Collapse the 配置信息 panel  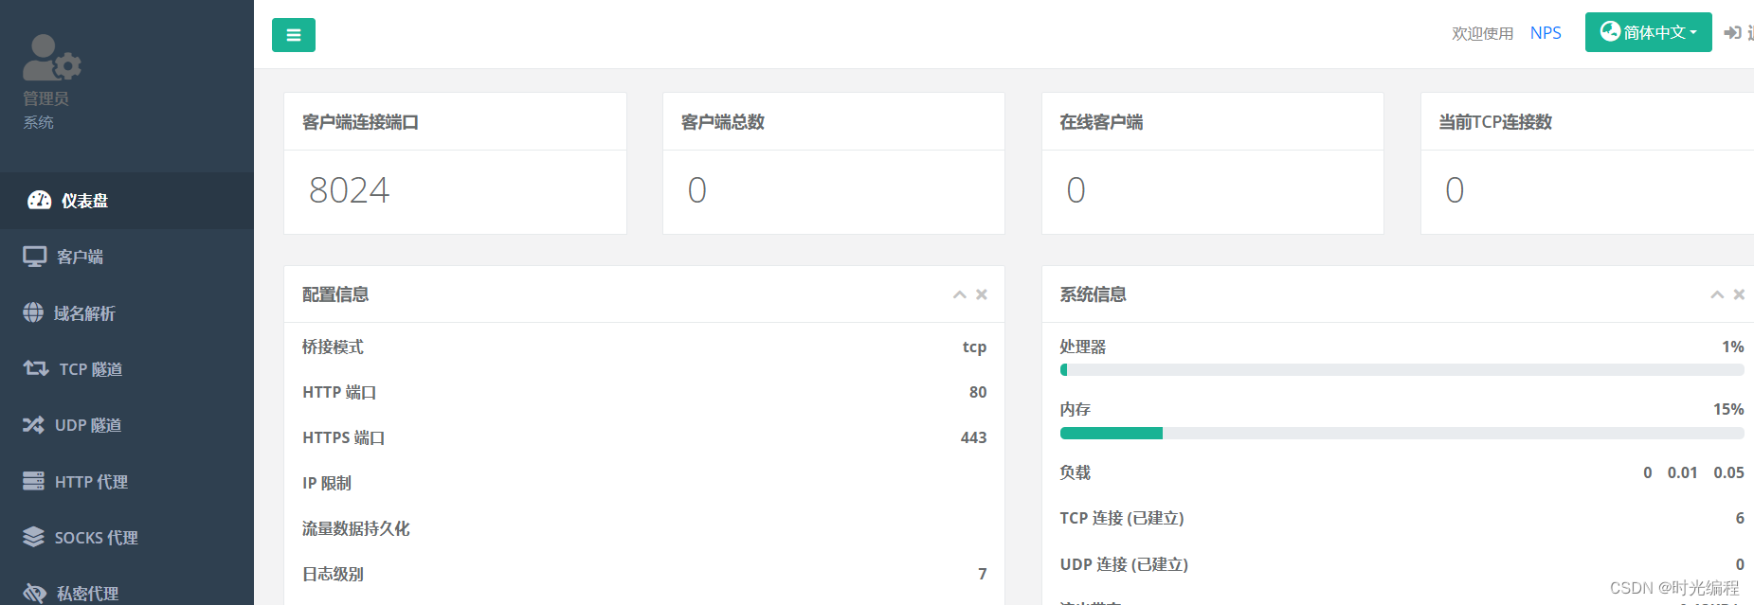point(960,294)
